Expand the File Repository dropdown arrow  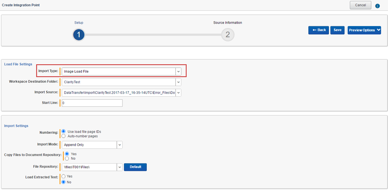pos(120,167)
